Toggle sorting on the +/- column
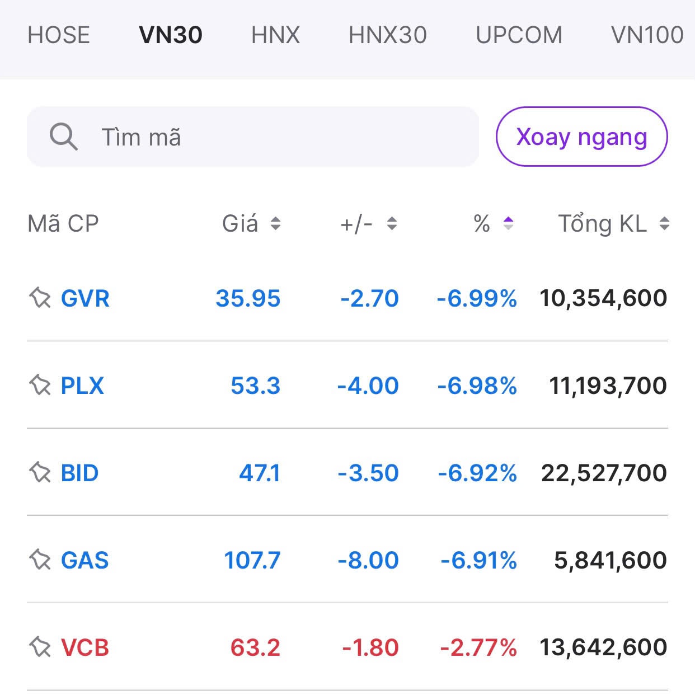Screen dimensions: 695x695 392,224
